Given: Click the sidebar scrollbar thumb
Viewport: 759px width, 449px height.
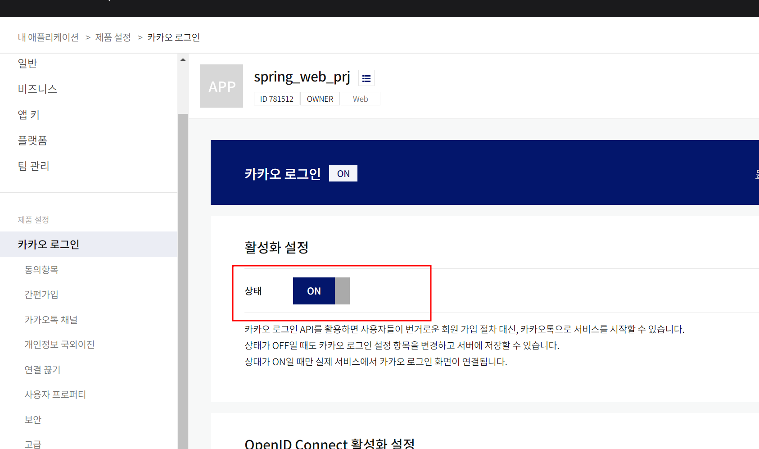Looking at the screenshot, I should click(x=183, y=281).
